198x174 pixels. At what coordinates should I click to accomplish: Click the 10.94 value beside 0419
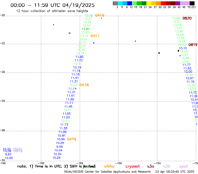[61, 139]
